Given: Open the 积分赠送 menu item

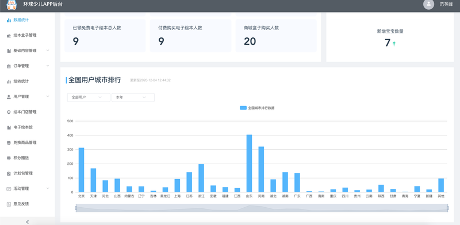Looking at the screenshot, I should (x=27, y=158).
